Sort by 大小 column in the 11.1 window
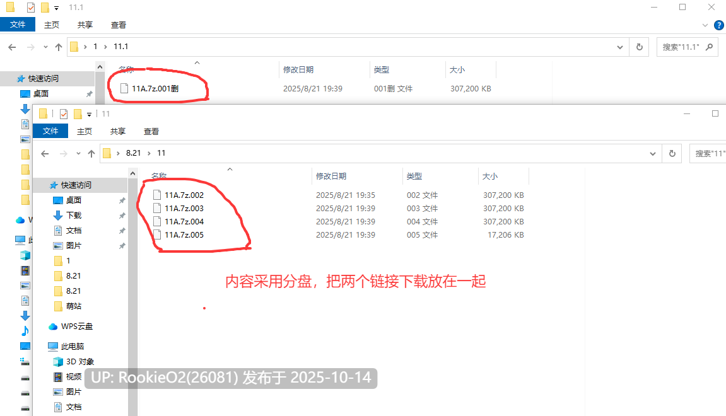This screenshot has height=416, width=726. coord(457,70)
